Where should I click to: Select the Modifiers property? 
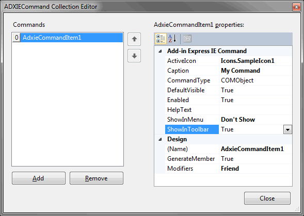coord(192,169)
